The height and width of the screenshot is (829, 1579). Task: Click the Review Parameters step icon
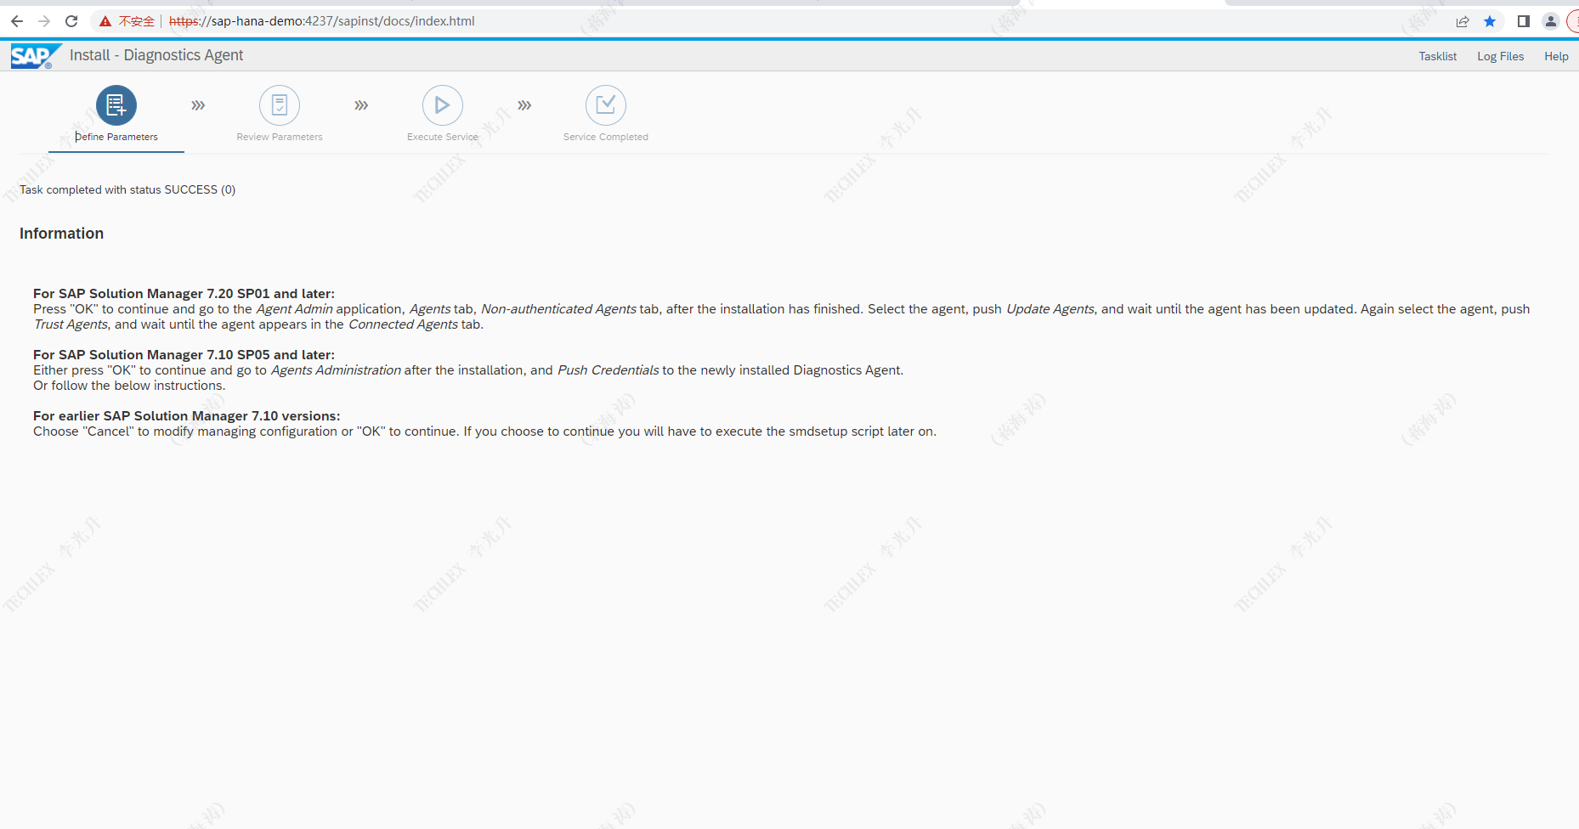280,105
